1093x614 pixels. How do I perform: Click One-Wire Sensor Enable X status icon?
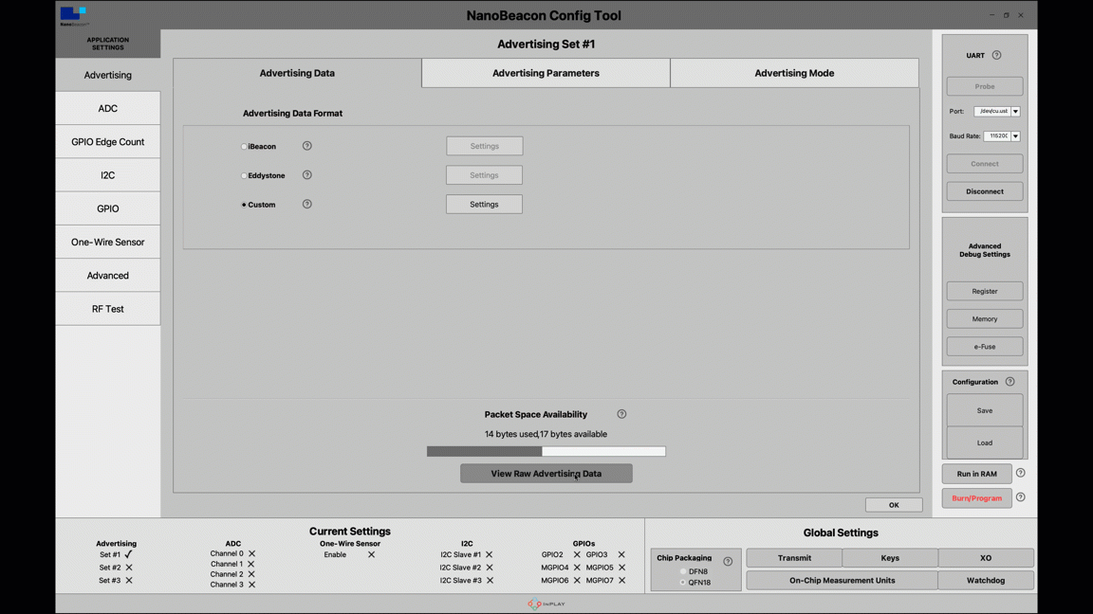371,555
